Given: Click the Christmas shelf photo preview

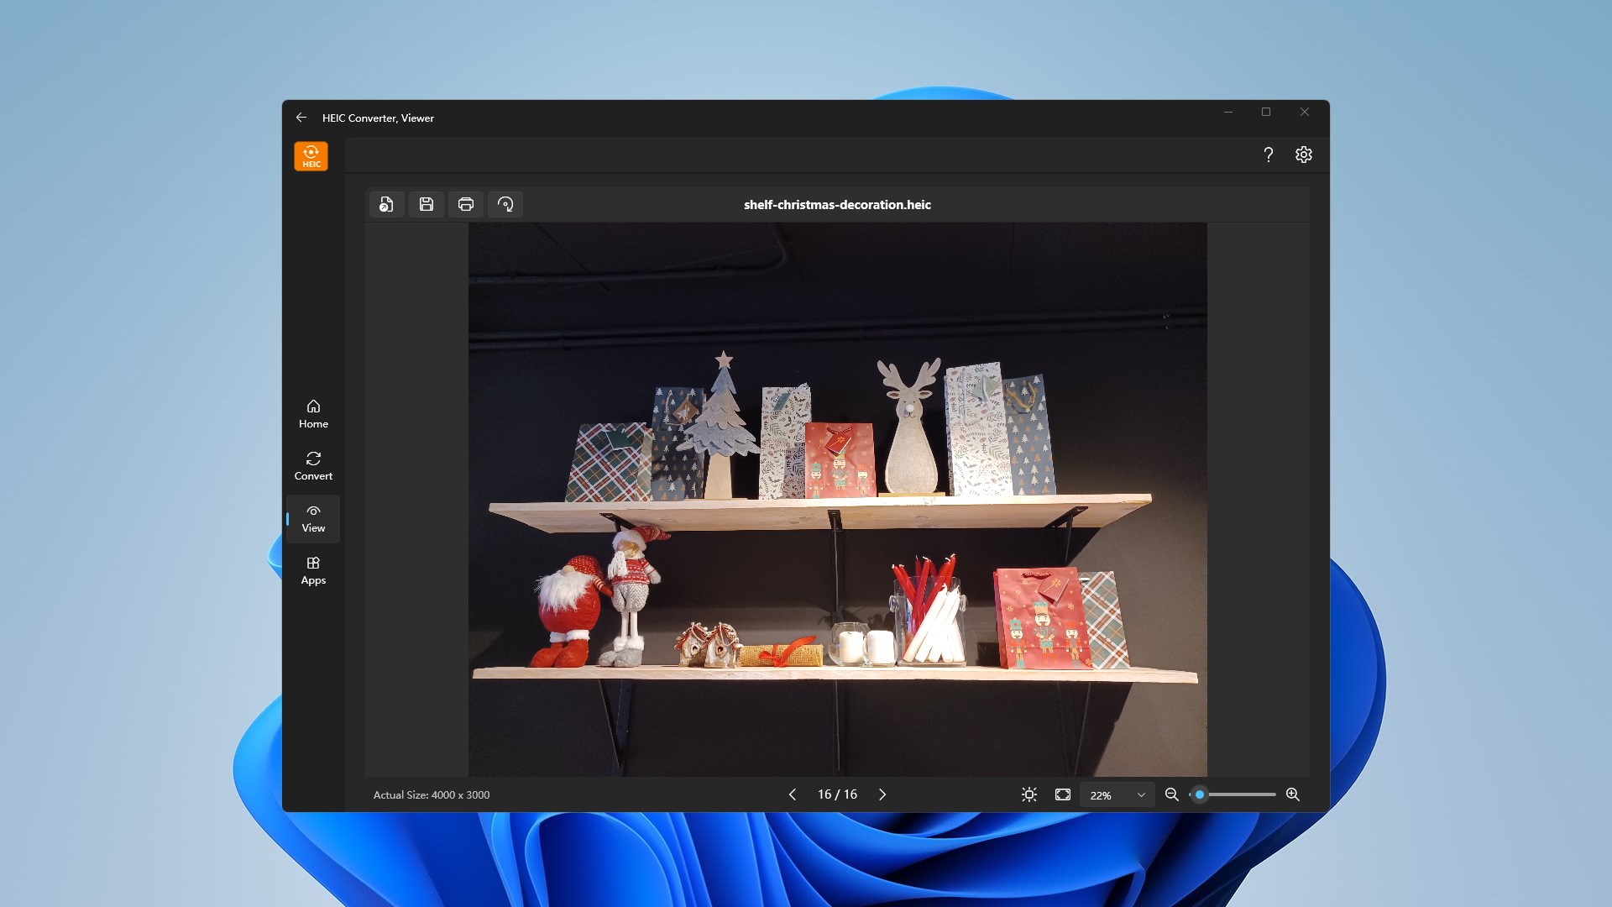Looking at the screenshot, I should (837, 499).
